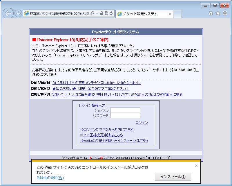Click the ログイン情報入力 group label
232x186 pixels.
92,105
